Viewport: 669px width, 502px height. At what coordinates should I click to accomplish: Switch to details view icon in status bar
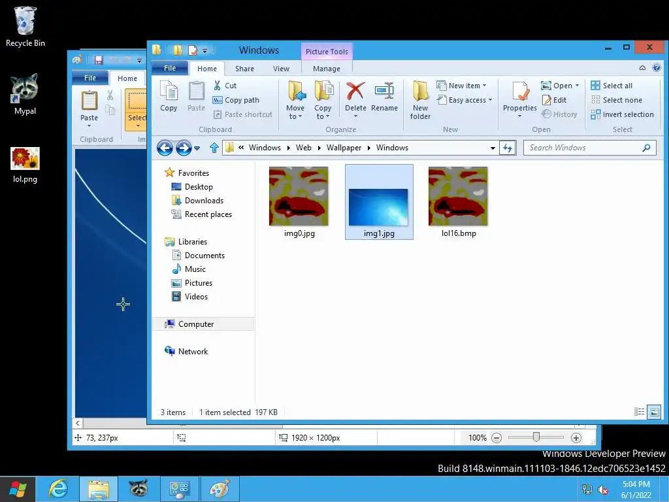639,412
